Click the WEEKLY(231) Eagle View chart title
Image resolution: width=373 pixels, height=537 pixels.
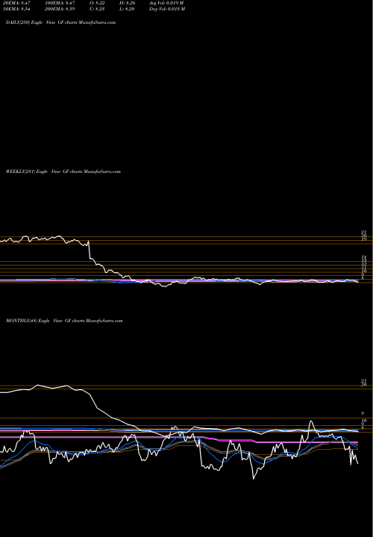[63, 172]
